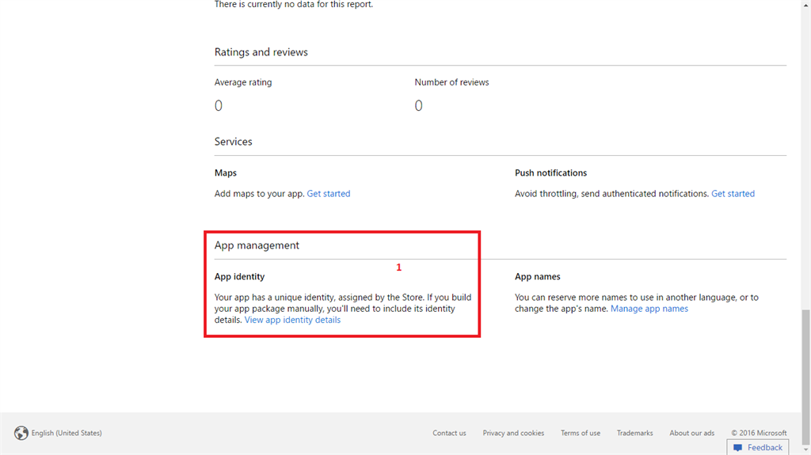Click the Average rating value

[x=219, y=106]
